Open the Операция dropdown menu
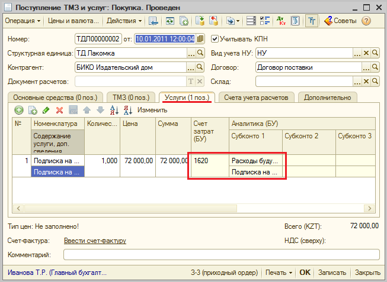 click(x=23, y=21)
